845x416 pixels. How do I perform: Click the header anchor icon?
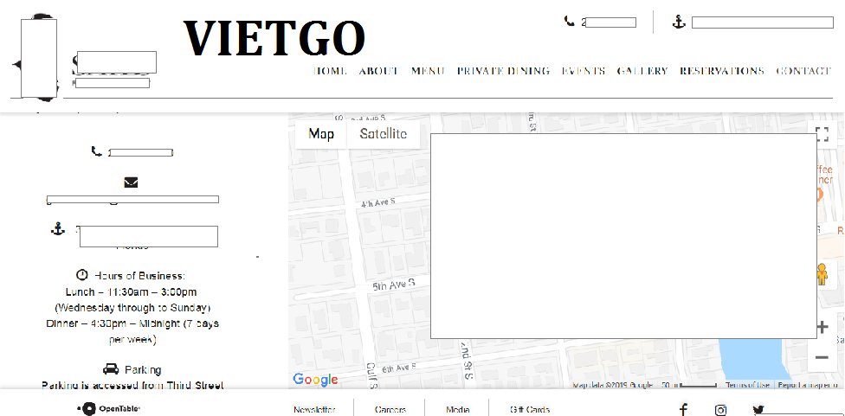(679, 22)
